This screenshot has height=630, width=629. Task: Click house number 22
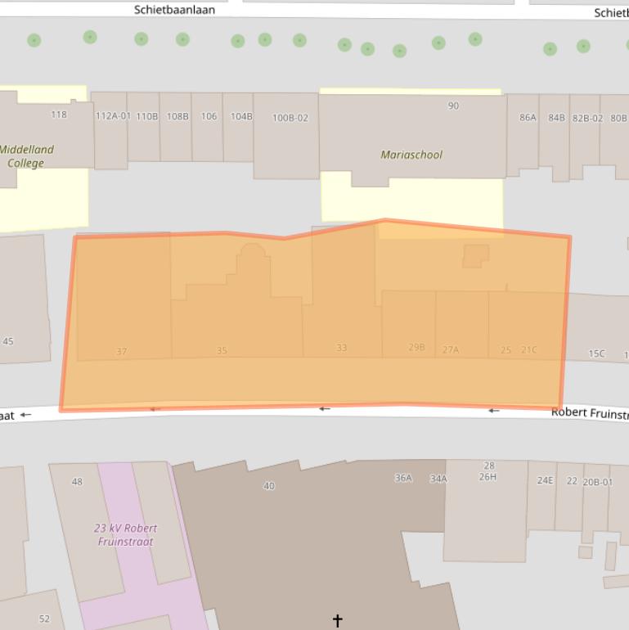572,481
